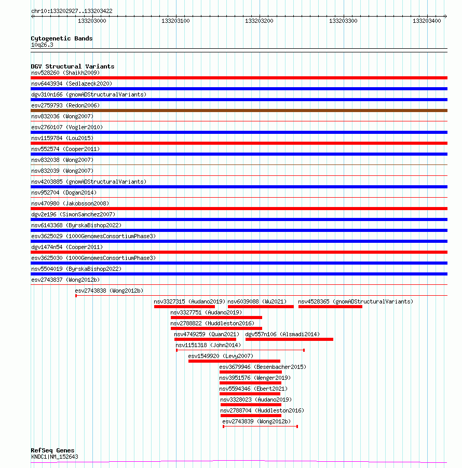Image resolution: width=462 pixels, height=468 pixels.
Task: Open dgv2e196 (SimonSanchez2007) variant label
Action: pos(73,214)
